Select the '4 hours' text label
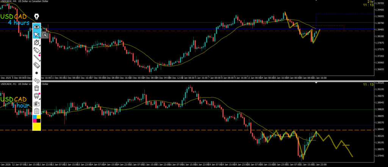Screen dimensions: 388x167 point(19,23)
